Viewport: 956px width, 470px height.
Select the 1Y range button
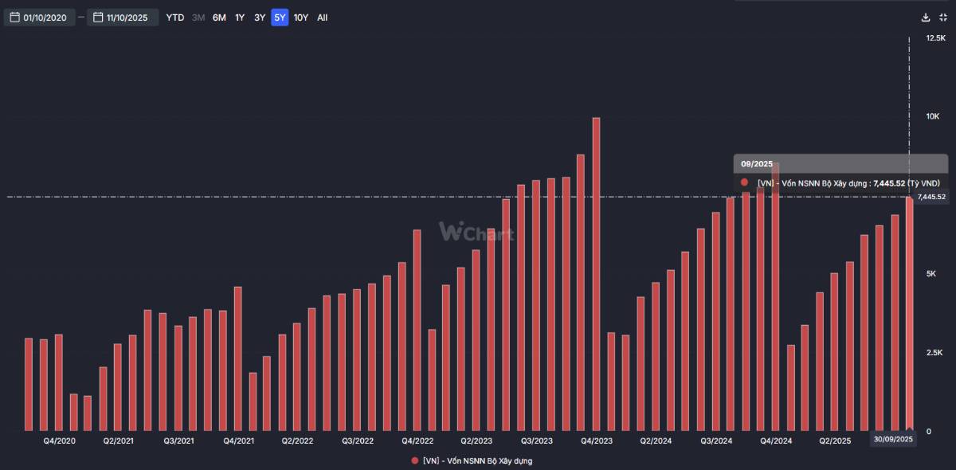239,17
